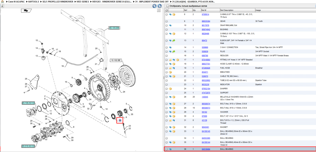Open part number link 87280926
Viewport: 316px width, 152px height.
tap(206, 68)
